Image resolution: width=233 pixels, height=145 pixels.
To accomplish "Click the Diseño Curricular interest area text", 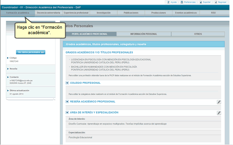I will 117,124.
